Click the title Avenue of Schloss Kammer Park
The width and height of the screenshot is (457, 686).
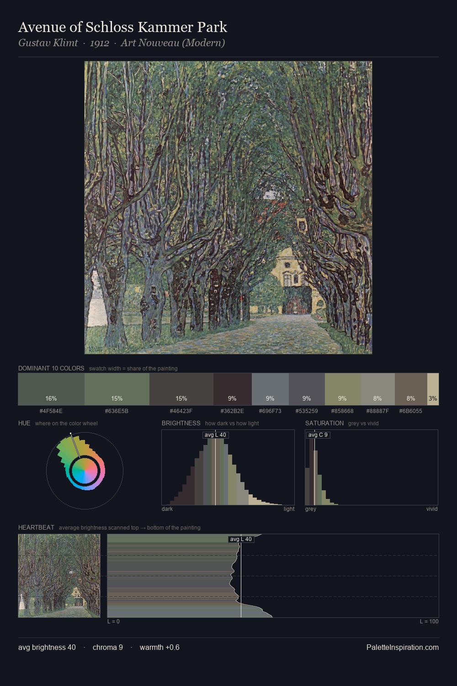click(122, 27)
